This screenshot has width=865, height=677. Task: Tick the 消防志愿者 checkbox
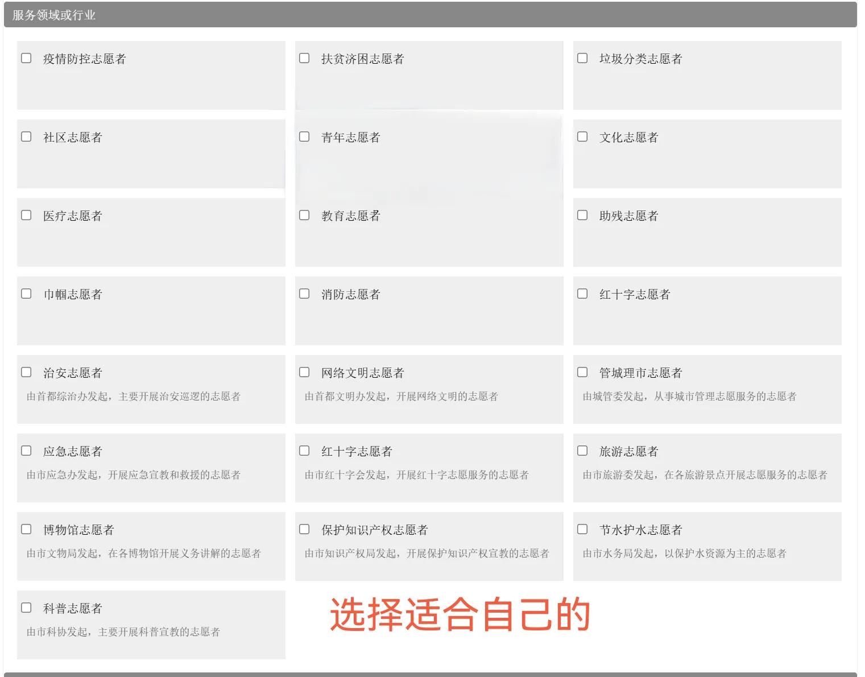[304, 294]
